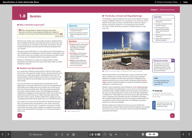This screenshot has height=138, width=192.
Task: Click the page 23 number badge
Action: click(x=172, y=116)
